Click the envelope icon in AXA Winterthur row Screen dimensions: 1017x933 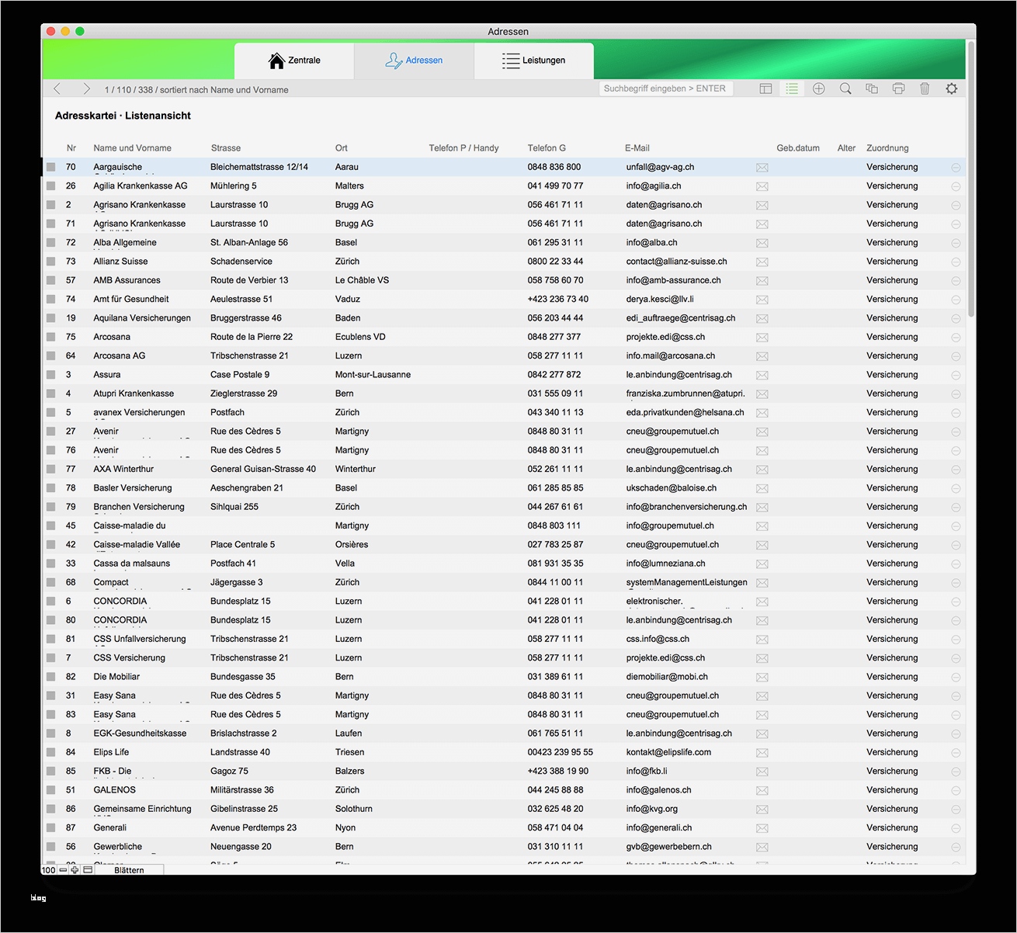pos(762,470)
